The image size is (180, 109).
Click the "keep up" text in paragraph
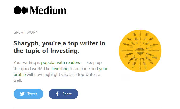point(94,63)
